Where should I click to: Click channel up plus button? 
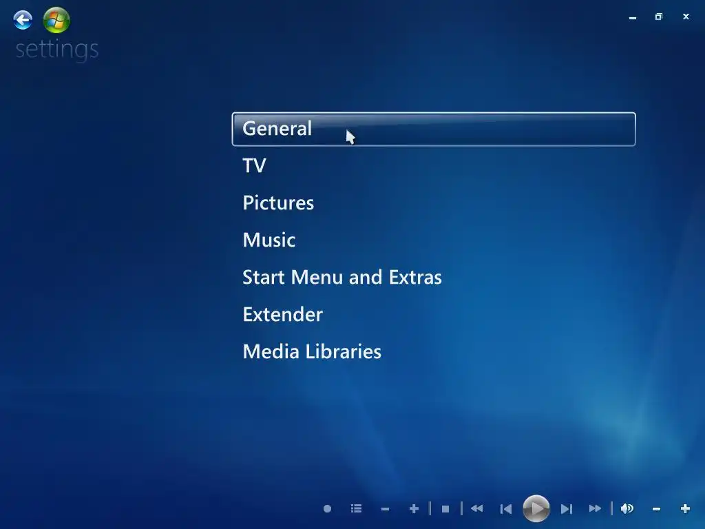point(414,509)
